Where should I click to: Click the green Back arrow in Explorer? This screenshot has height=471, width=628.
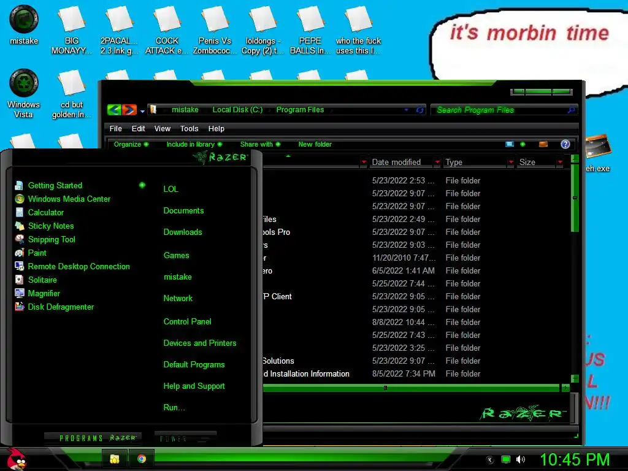point(114,110)
